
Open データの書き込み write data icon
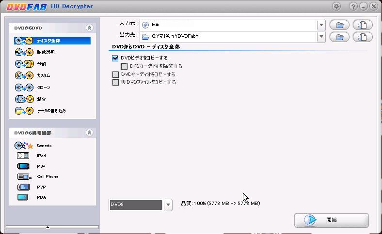[24, 111]
